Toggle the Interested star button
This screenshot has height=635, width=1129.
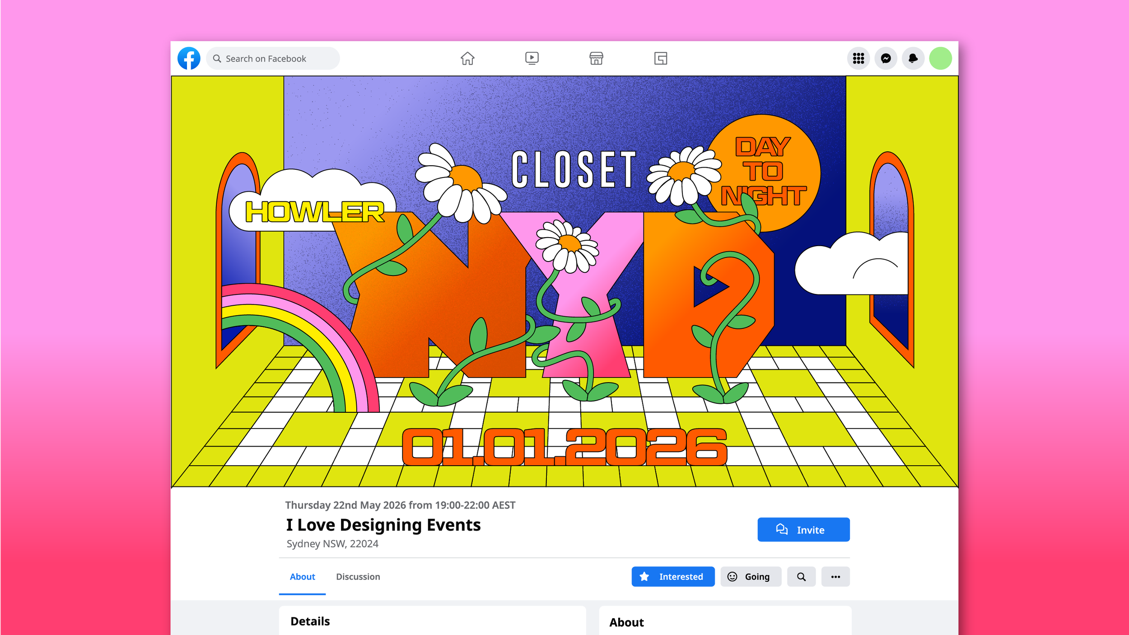tap(673, 577)
